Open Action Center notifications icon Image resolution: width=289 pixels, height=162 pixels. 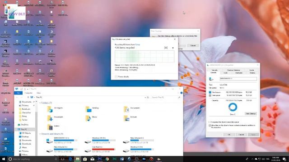click(284, 159)
